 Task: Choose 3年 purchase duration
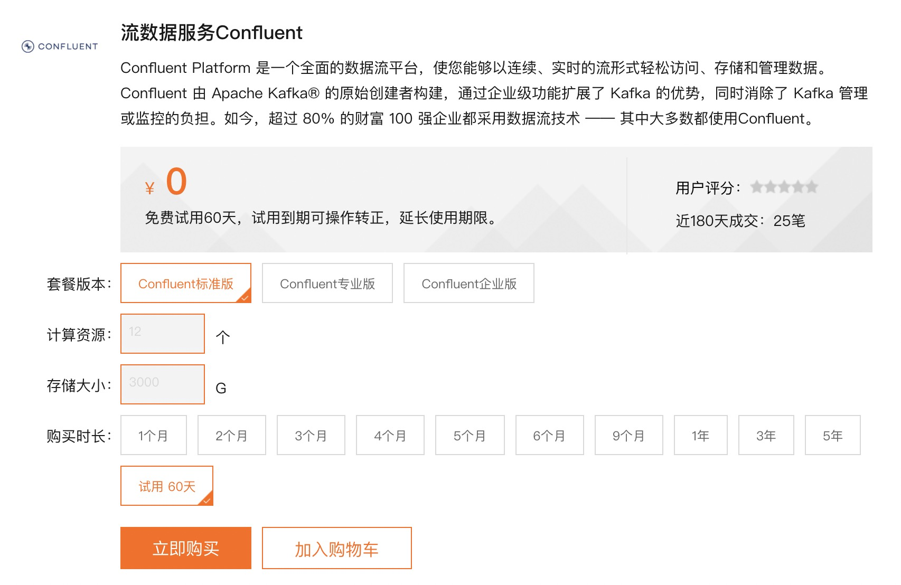766,435
